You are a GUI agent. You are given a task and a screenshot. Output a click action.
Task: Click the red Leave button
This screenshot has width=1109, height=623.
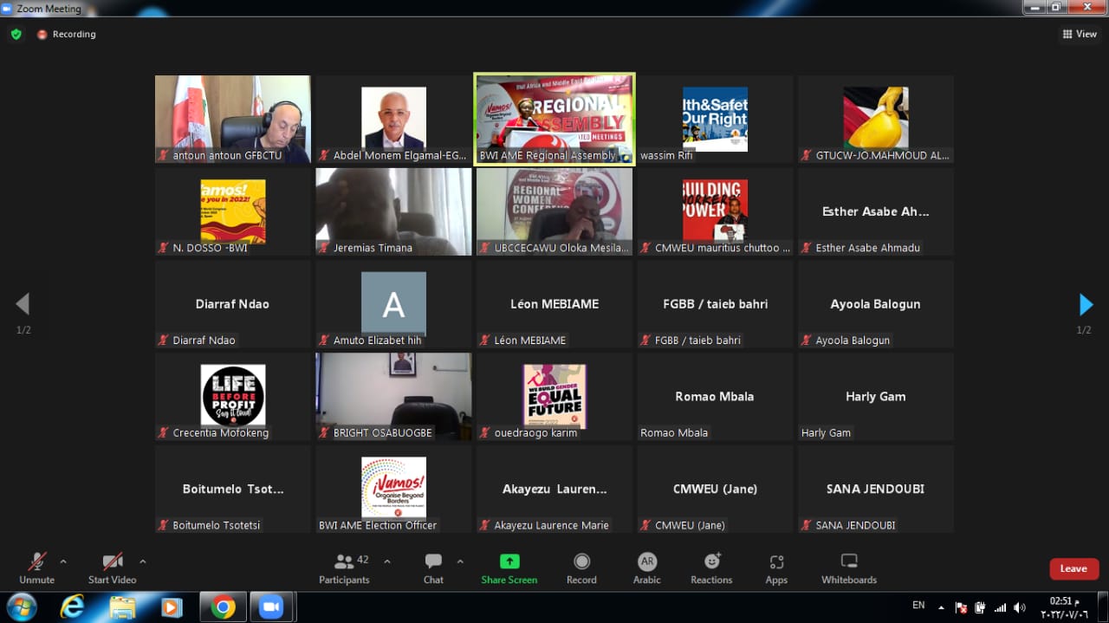tap(1073, 568)
